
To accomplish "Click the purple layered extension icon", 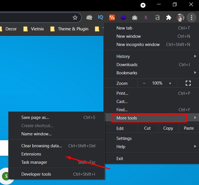I will coord(123,17).
